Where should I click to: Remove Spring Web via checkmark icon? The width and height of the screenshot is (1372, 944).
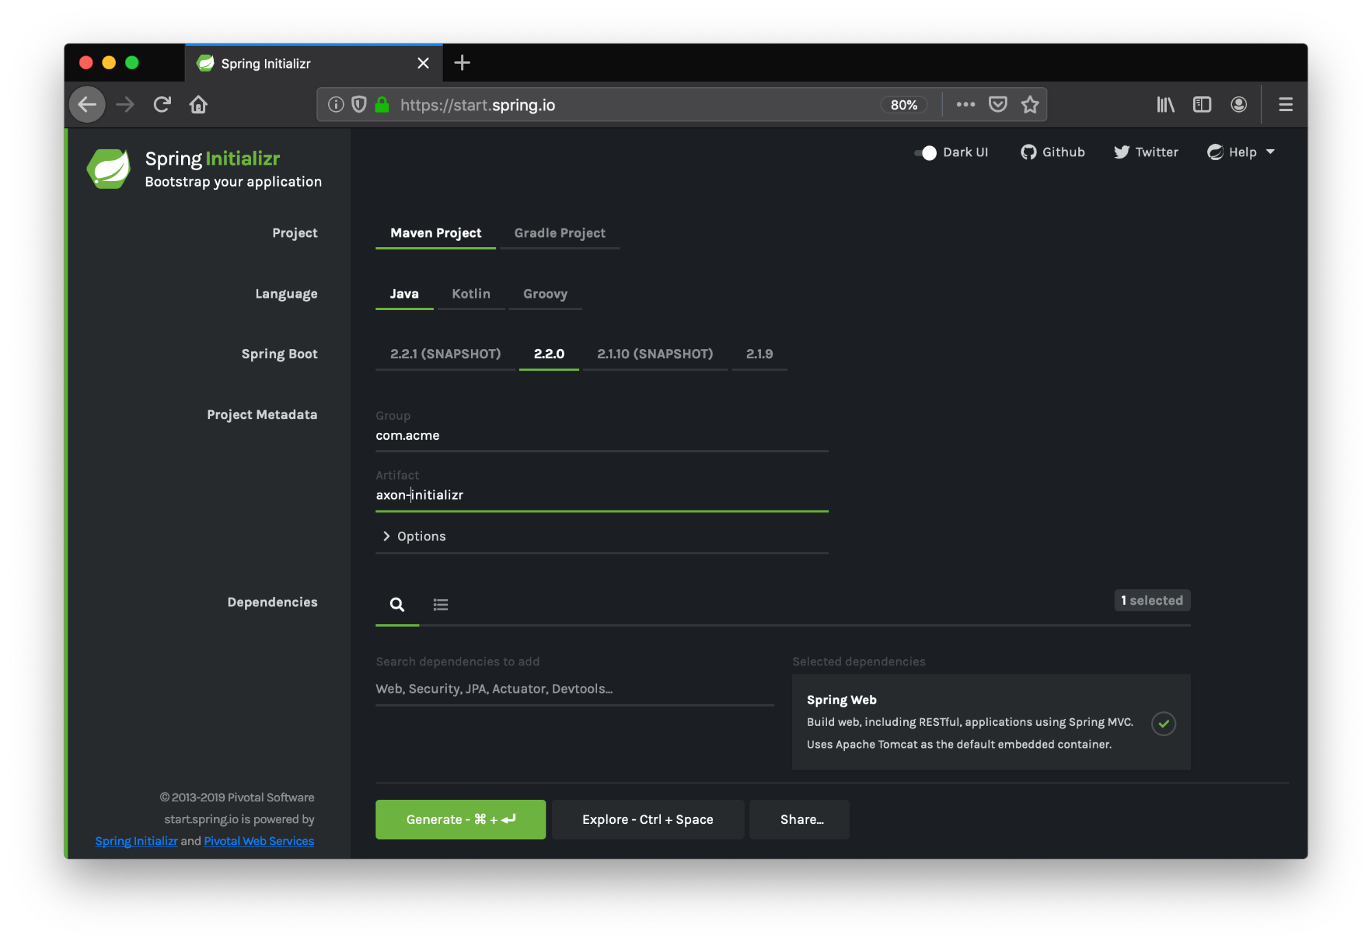tap(1163, 724)
